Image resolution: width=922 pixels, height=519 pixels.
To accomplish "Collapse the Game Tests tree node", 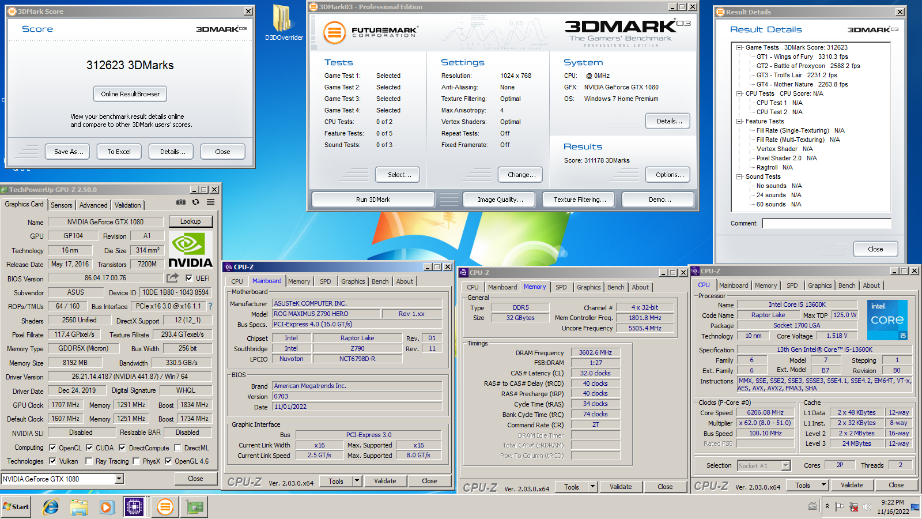I will [739, 47].
